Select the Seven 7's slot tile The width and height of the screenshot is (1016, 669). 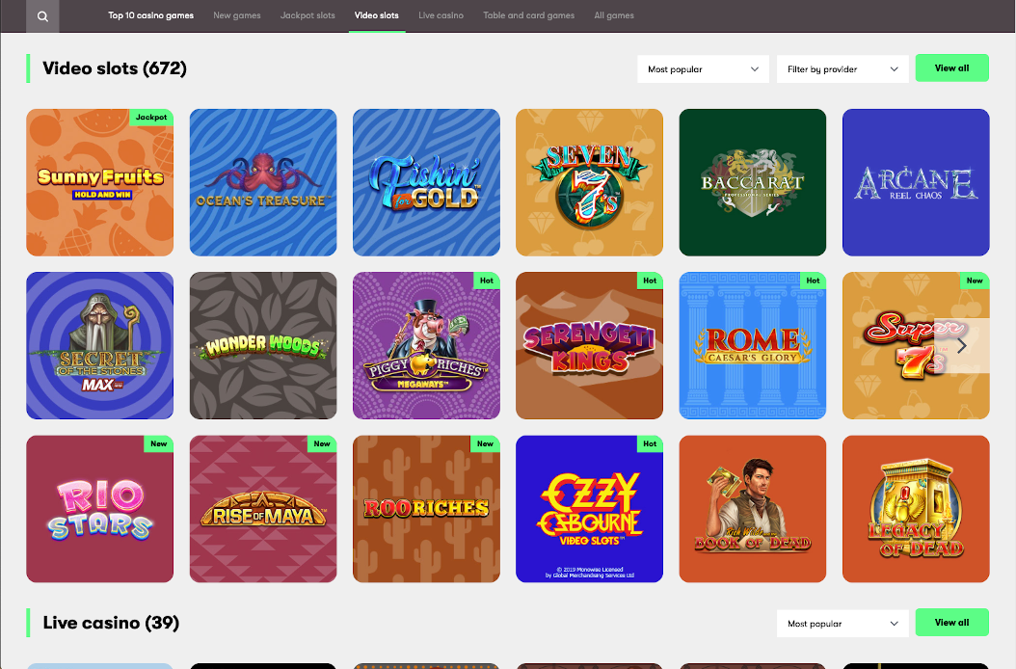coord(590,182)
